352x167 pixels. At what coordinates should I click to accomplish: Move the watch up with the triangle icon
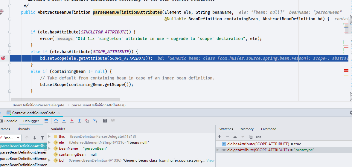235,137
